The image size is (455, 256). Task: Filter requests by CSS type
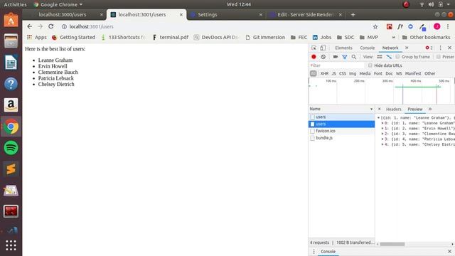(343, 74)
